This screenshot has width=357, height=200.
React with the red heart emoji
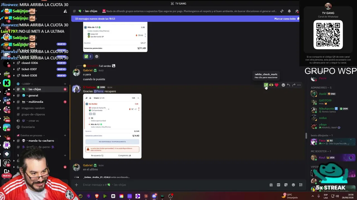pos(276,85)
